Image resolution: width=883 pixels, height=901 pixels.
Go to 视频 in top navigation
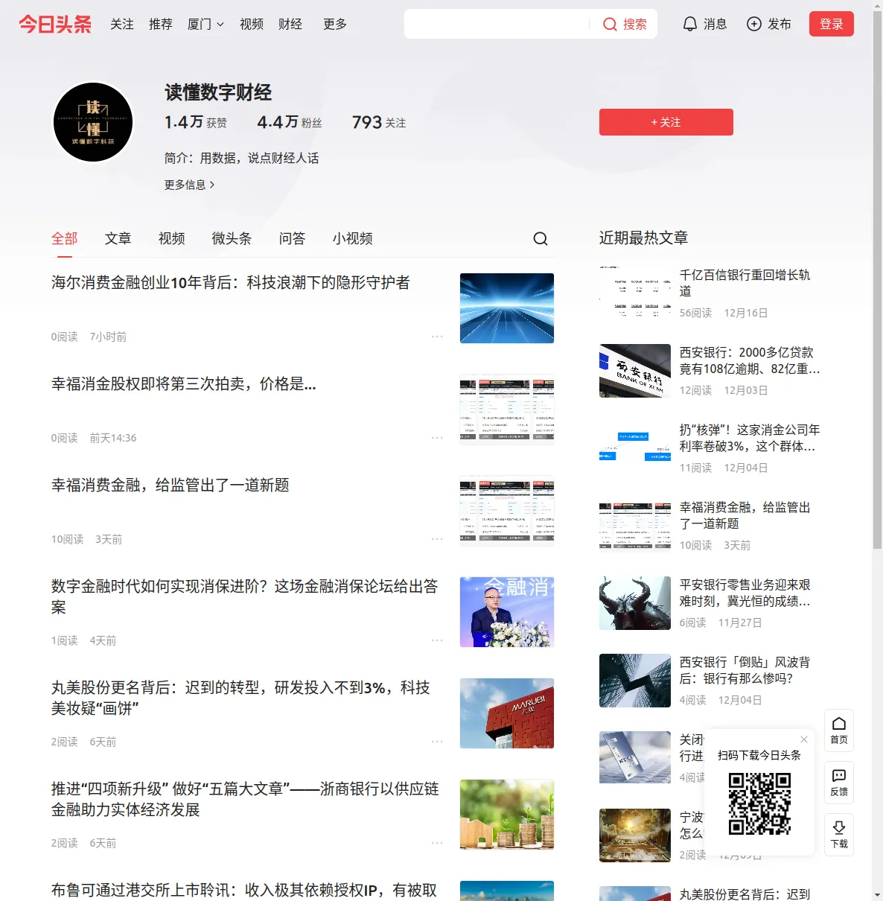click(x=252, y=25)
